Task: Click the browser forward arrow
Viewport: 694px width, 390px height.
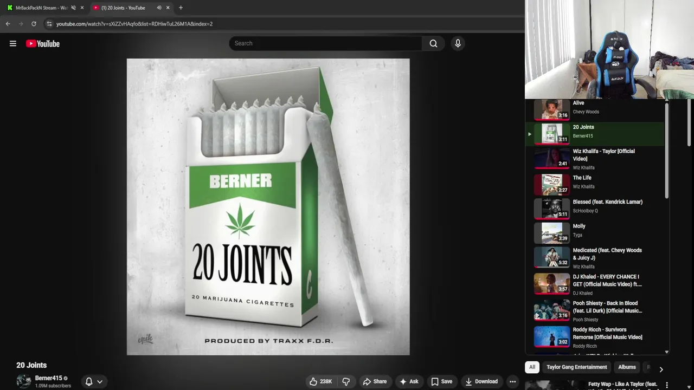Action: coord(21,24)
